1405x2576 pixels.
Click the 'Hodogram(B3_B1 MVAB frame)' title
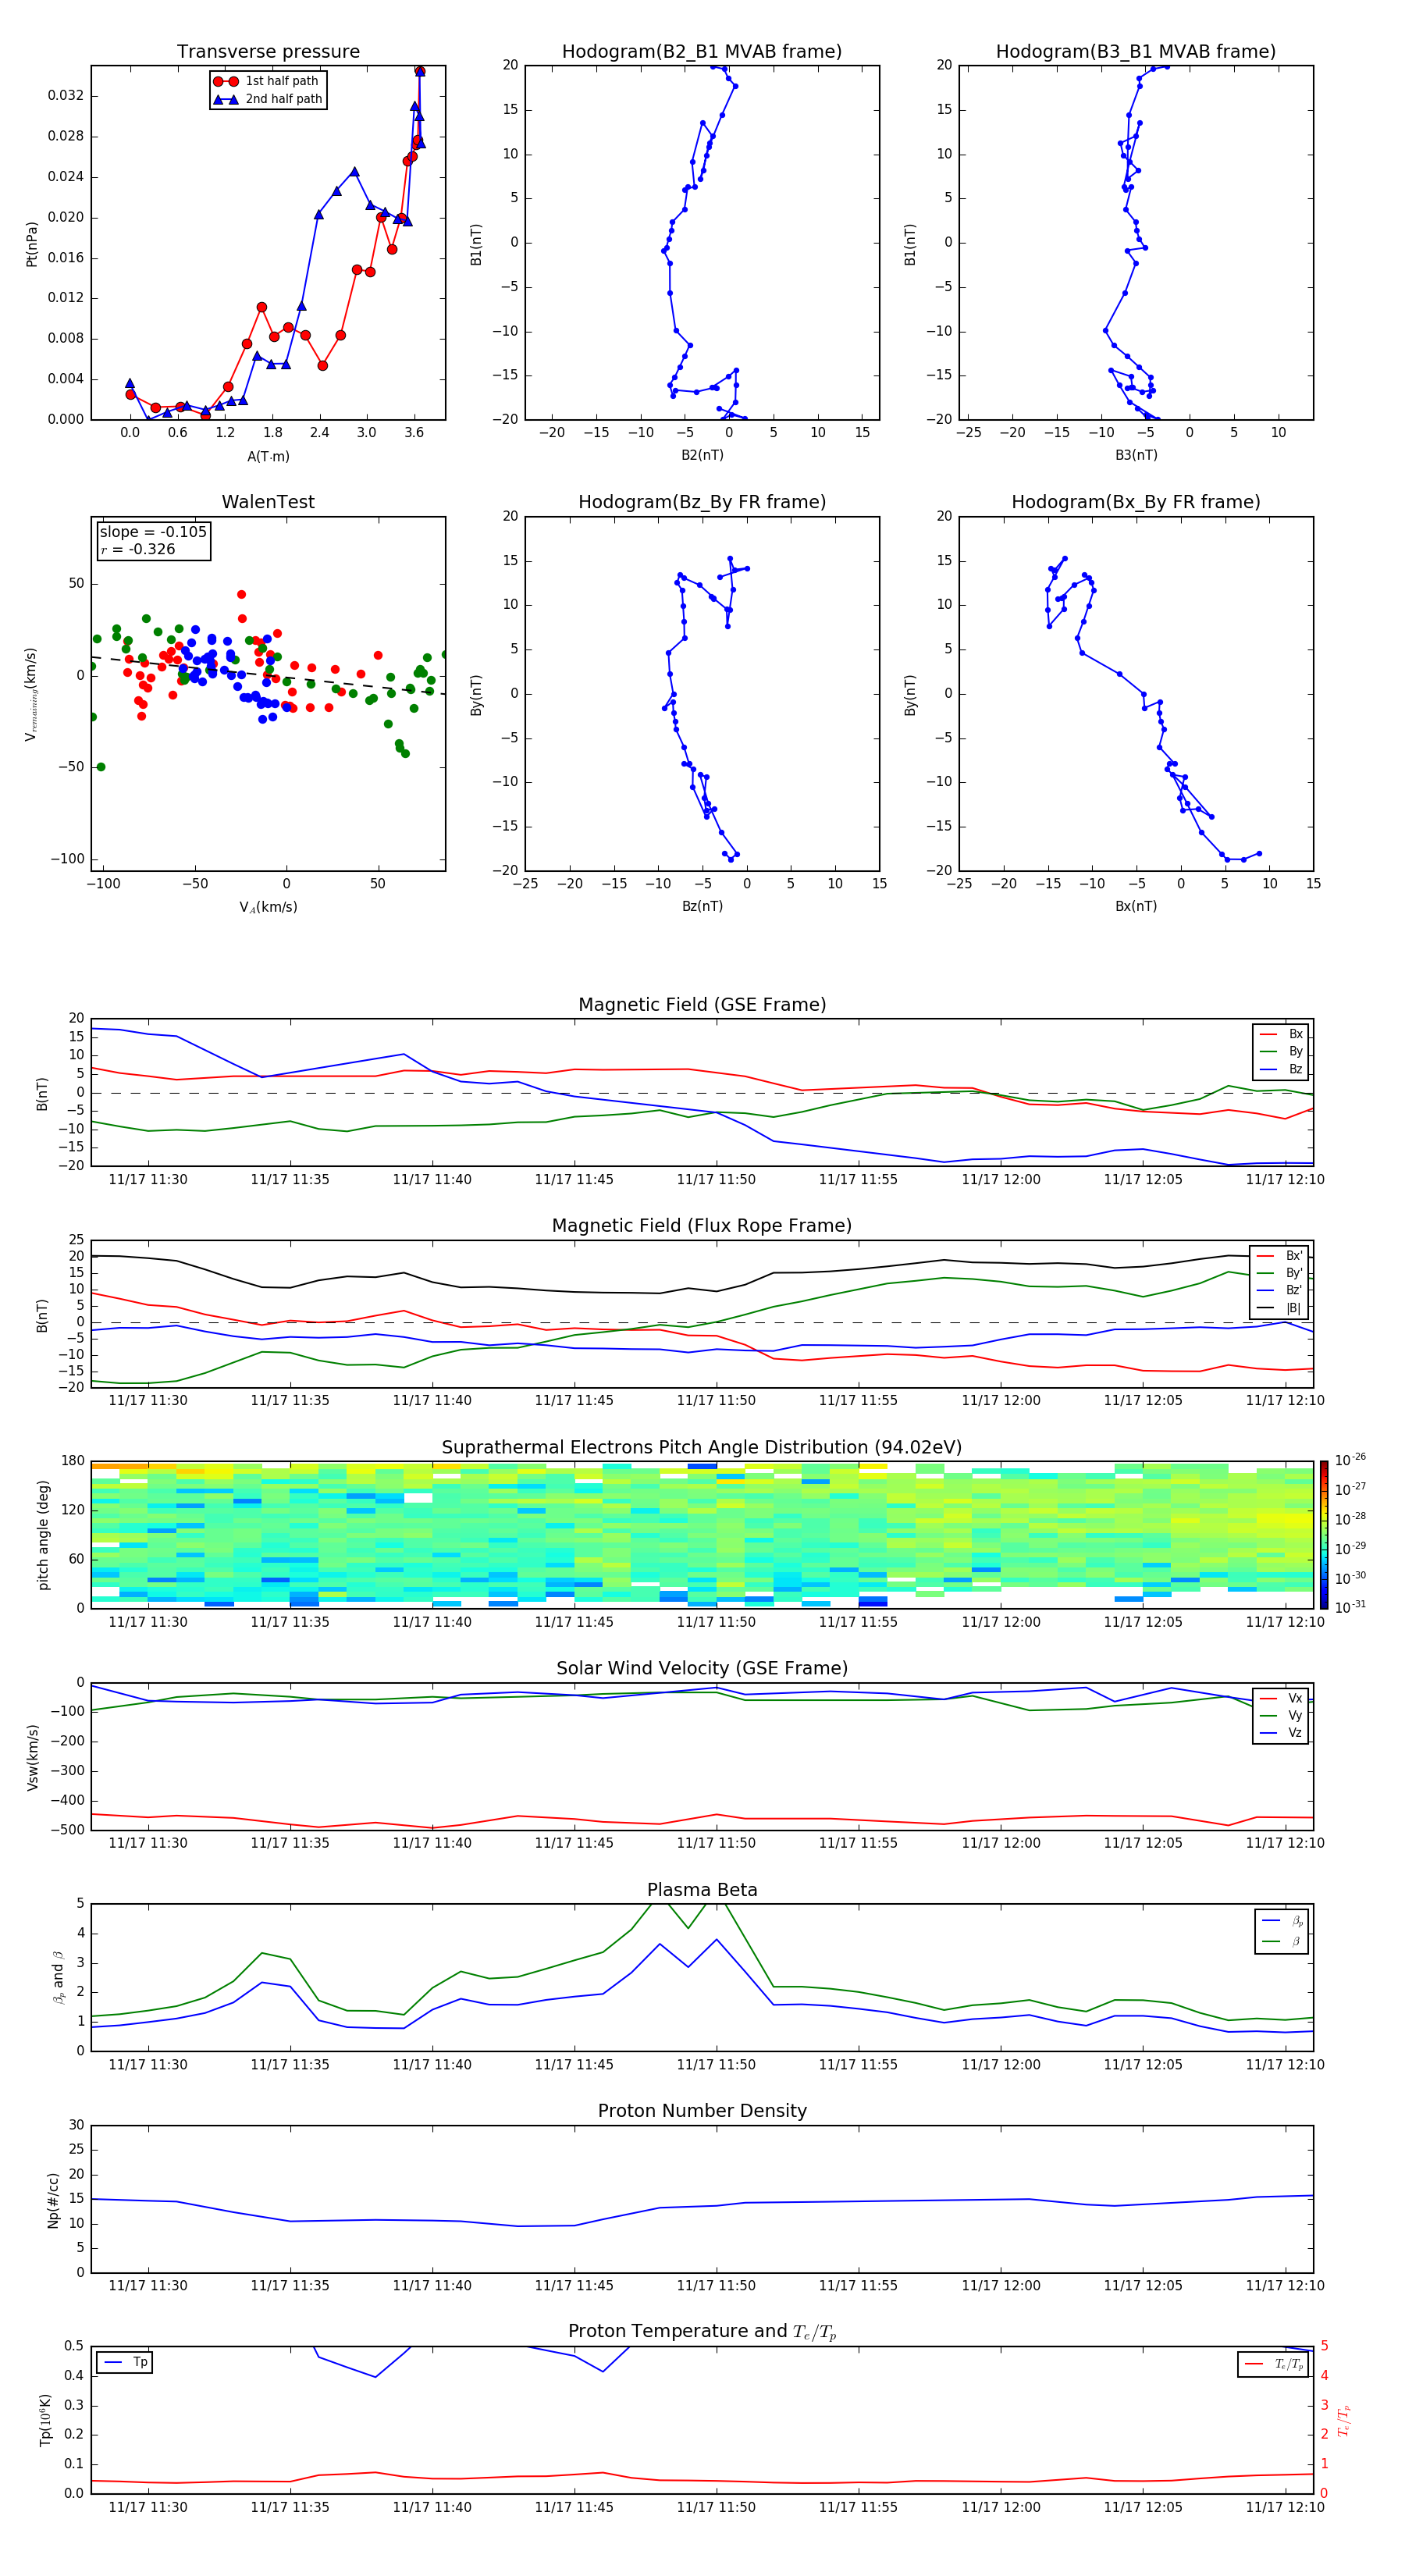tap(1136, 51)
